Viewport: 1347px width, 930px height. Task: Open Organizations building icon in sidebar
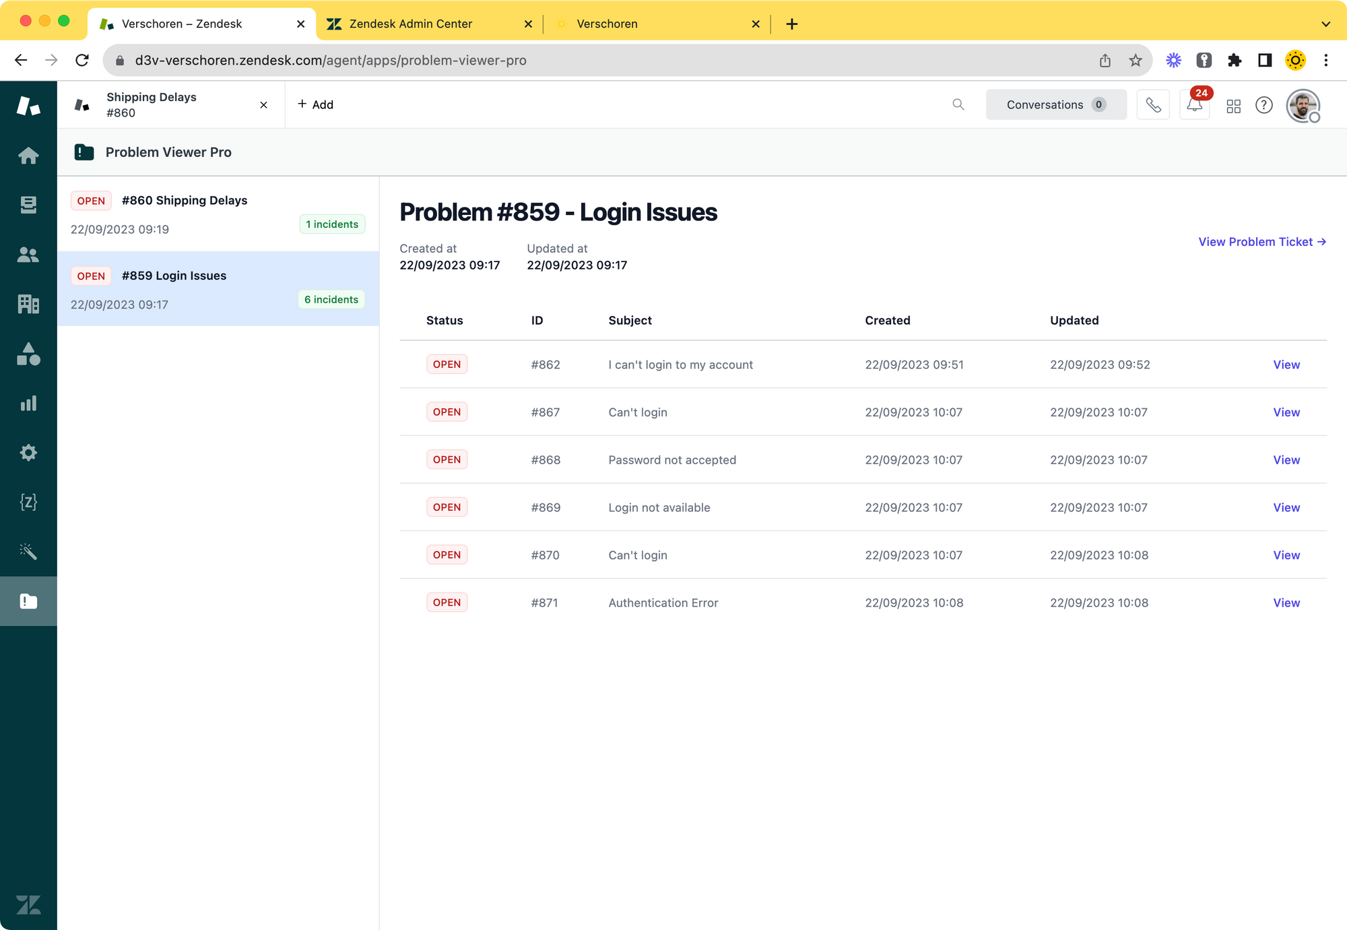click(28, 304)
